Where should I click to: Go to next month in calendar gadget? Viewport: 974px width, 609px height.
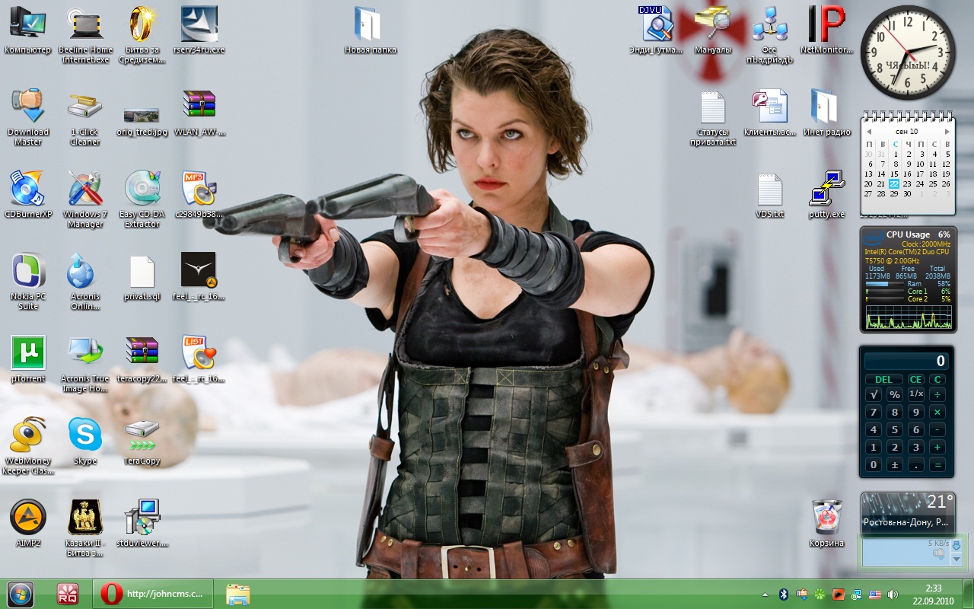947,132
